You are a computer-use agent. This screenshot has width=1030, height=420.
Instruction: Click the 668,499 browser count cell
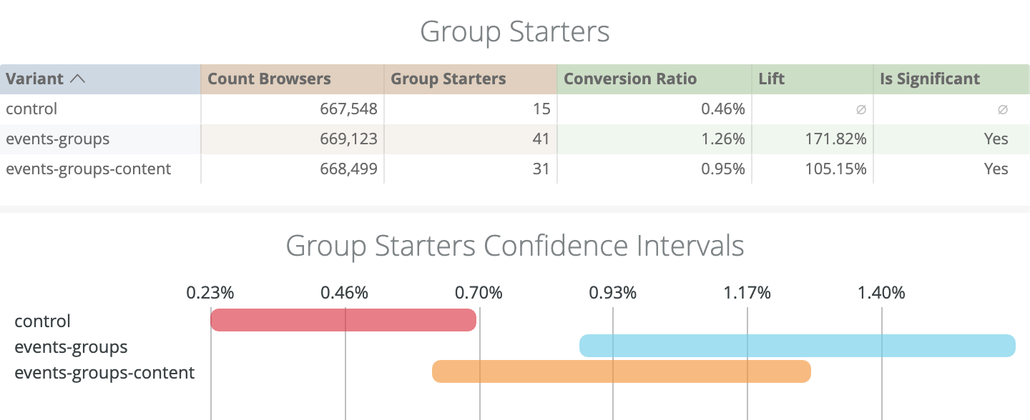348,169
